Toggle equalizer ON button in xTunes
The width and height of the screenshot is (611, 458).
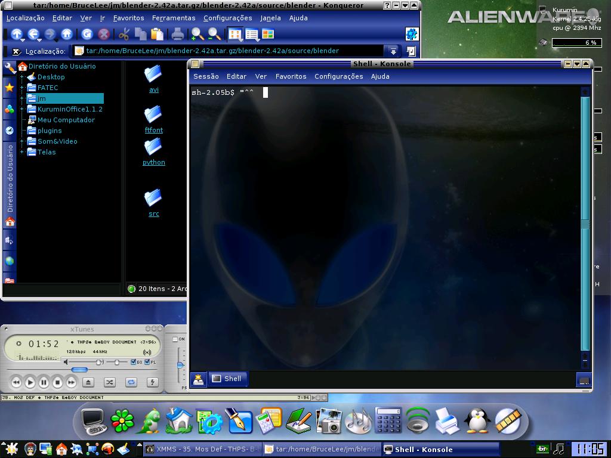tap(175, 339)
